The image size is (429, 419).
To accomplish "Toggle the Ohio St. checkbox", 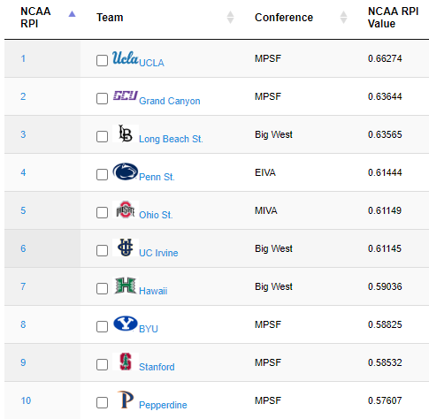I will point(102,212).
